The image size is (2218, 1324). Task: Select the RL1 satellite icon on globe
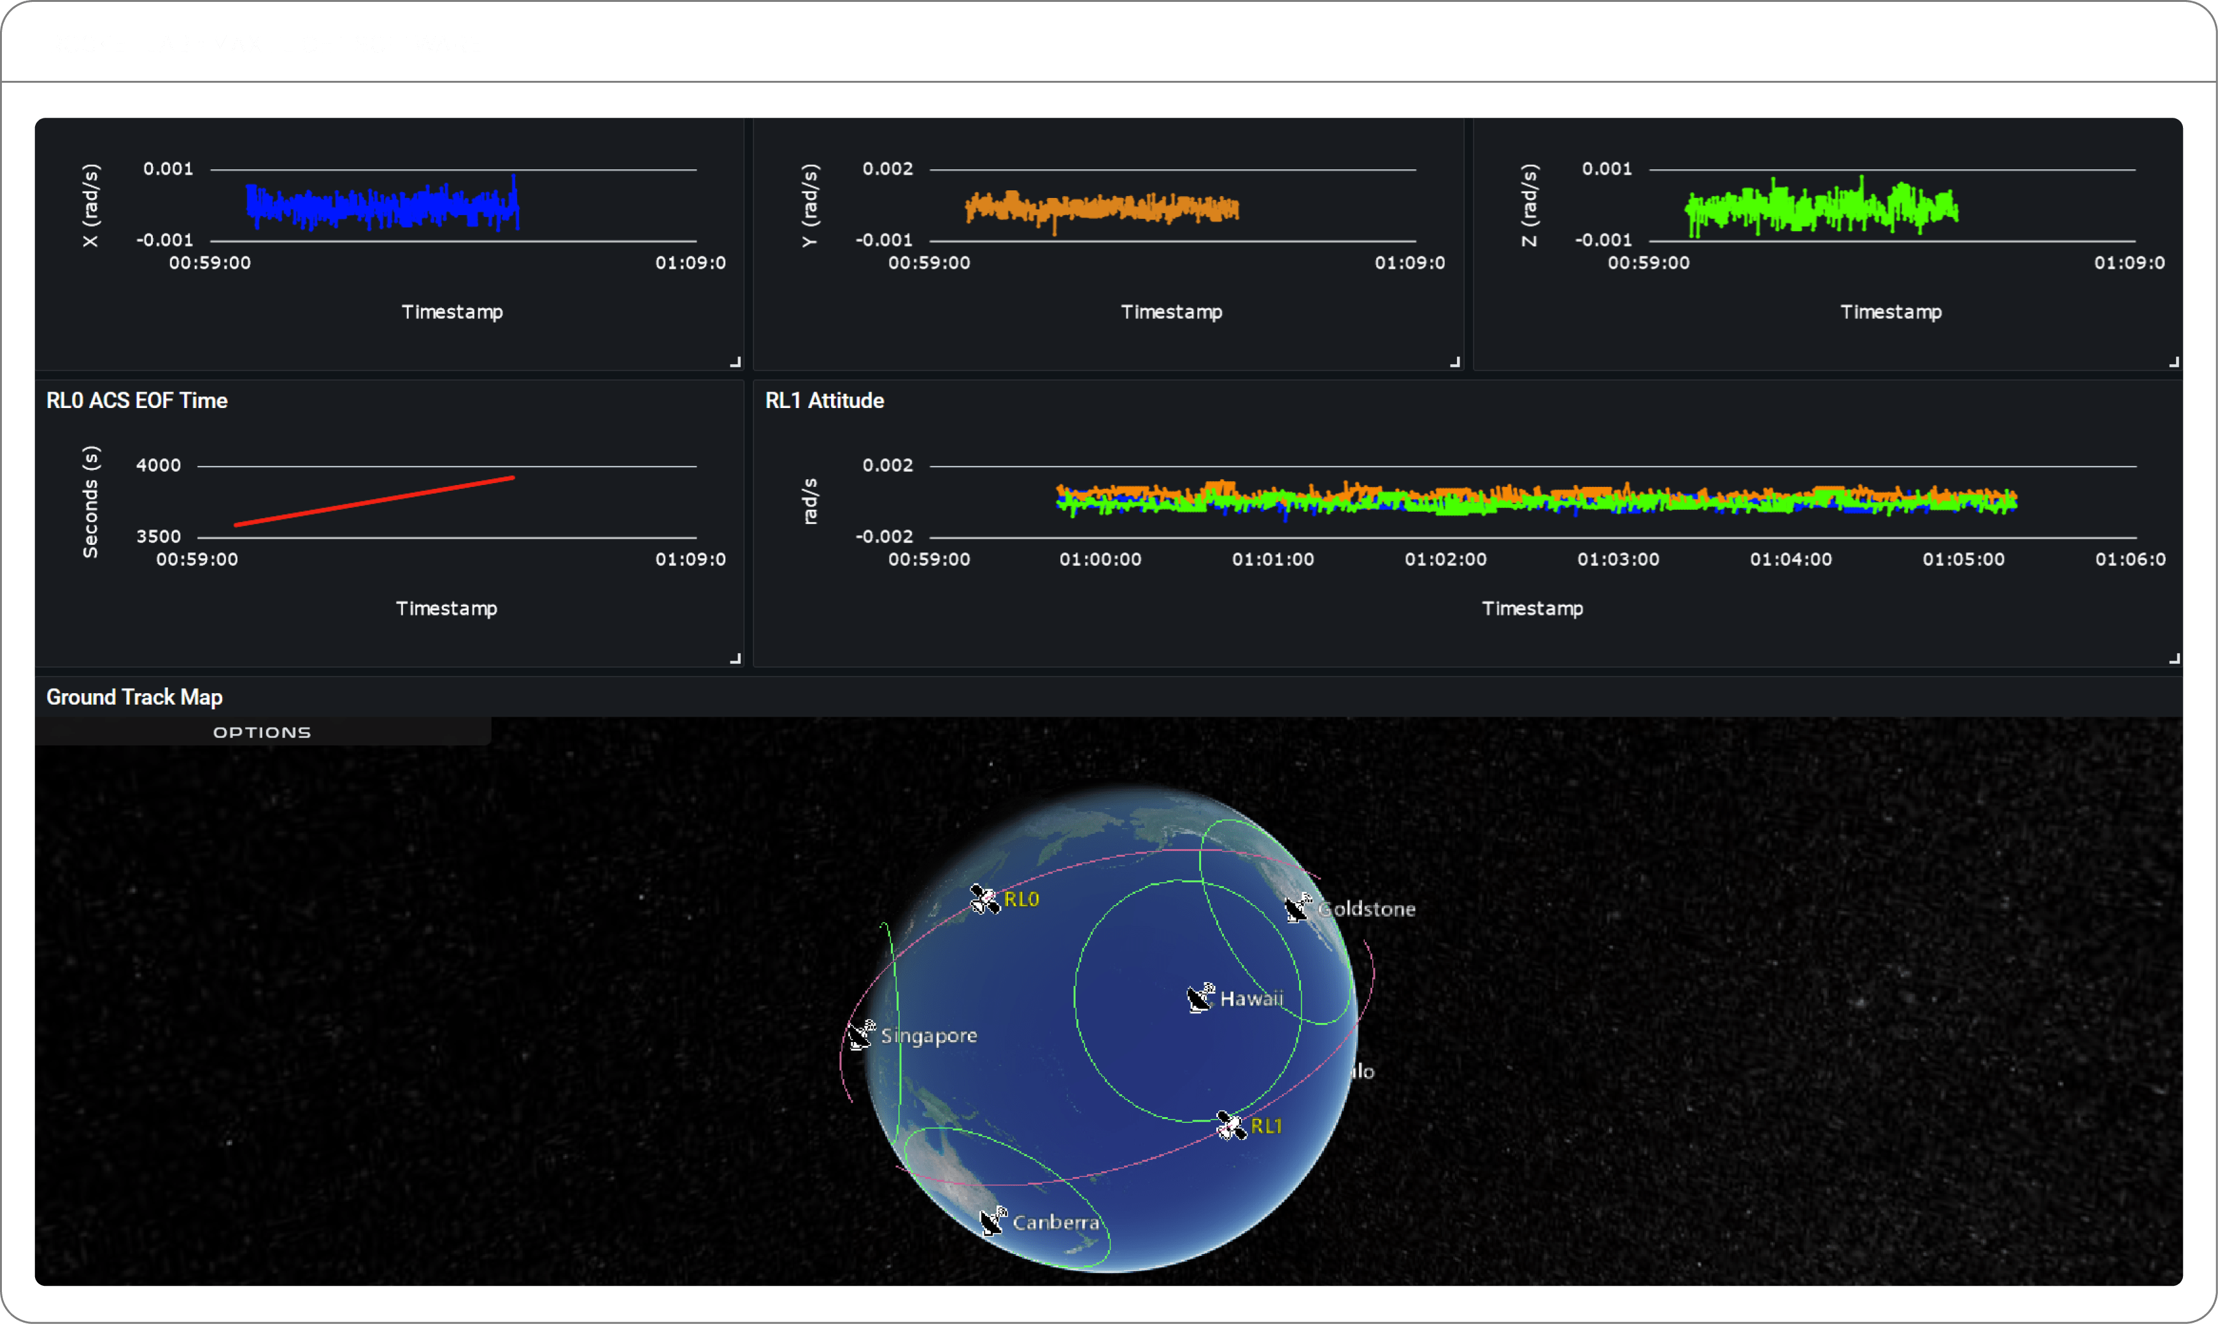(x=1232, y=1126)
